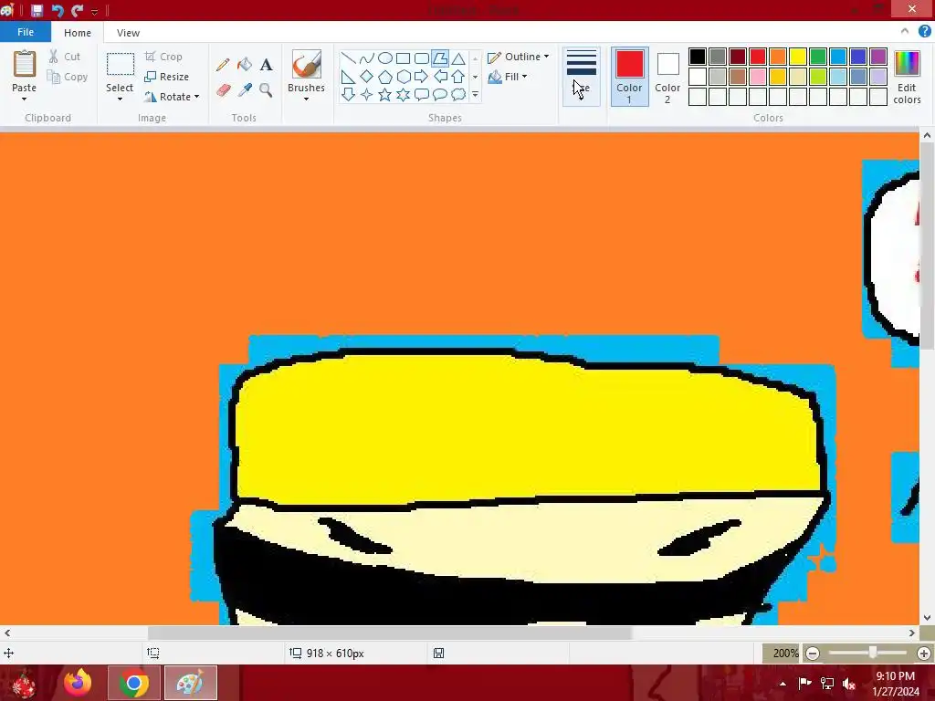Select the Color picker eyedropper tool

pos(245,90)
